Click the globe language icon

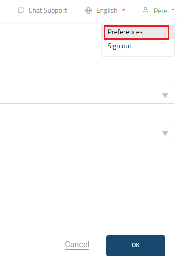[88, 11]
